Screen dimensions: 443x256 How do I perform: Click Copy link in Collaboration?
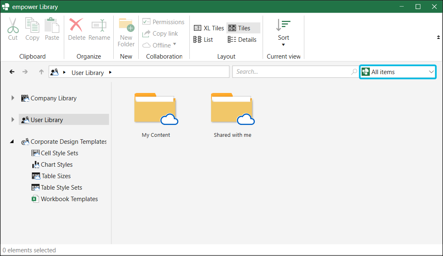[160, 33]
